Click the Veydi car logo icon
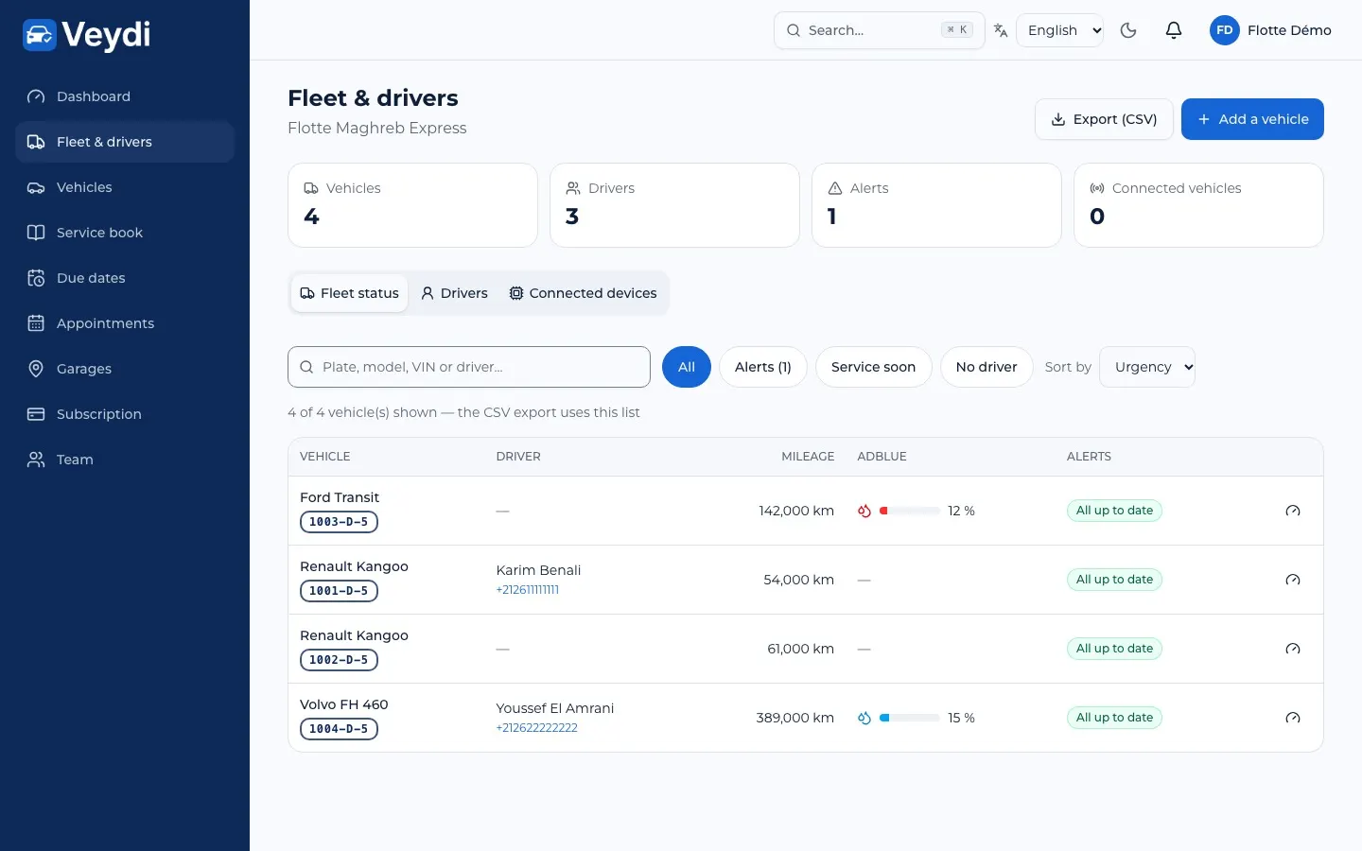1362x851 pixels. (x=40, y=35)
